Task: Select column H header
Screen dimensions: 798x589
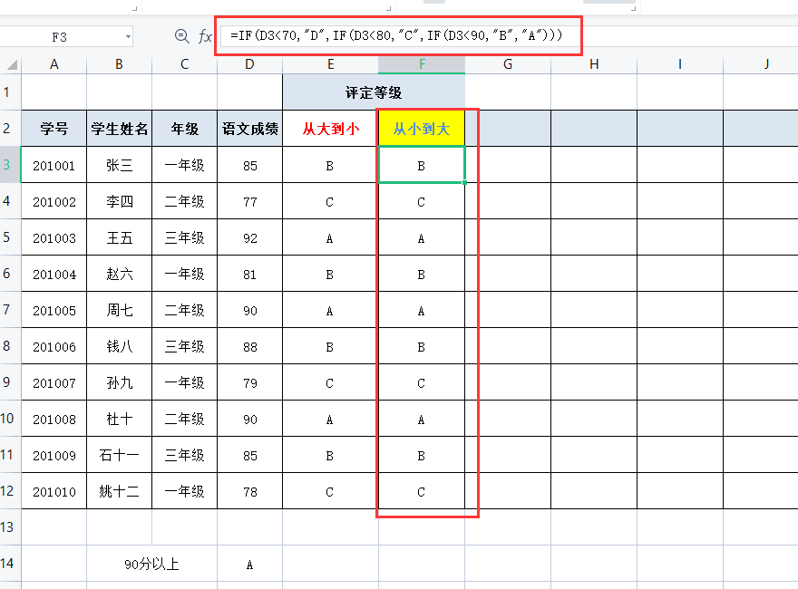Action: 594,64
